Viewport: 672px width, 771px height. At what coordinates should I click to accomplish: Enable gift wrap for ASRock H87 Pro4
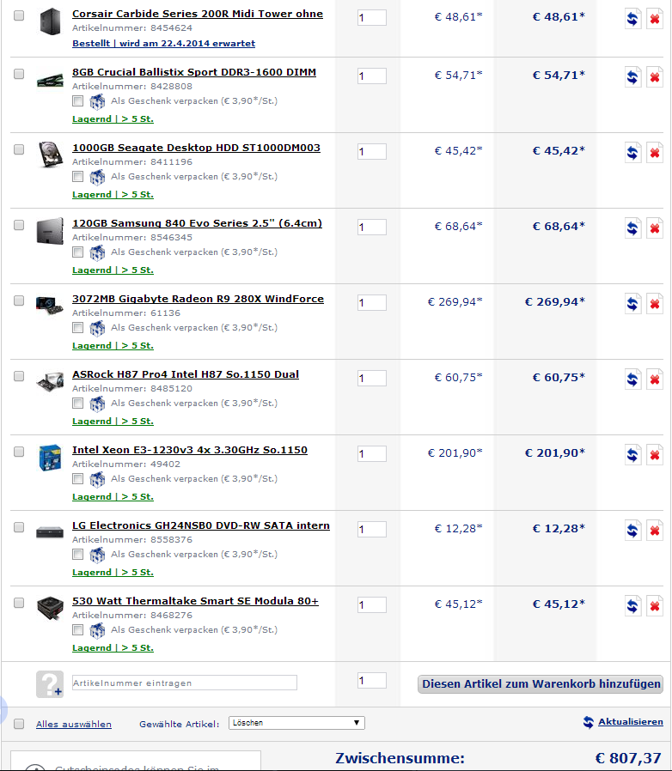[78, 404]
